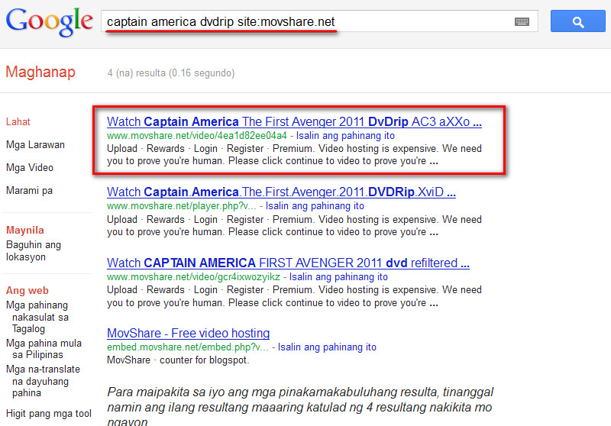Select the Mga Video filter
This screenshot has width=611, height=426.
coord(30,168)
